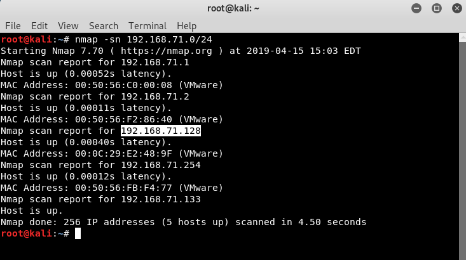Open the Terminal menu
This screenshot has width=466, height=260.
point(147,26)
